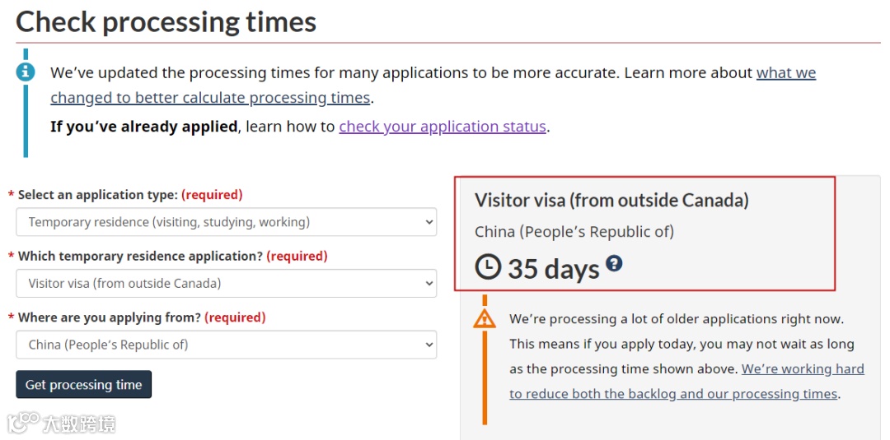
Task: Click the 'Select an application type' label
Action: click(97, 195)
